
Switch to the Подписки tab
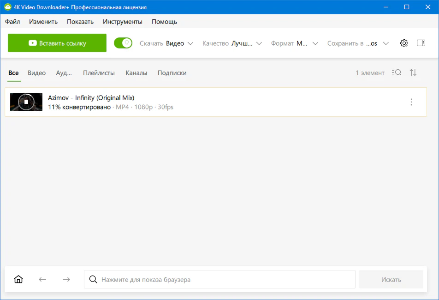[172, 73]
